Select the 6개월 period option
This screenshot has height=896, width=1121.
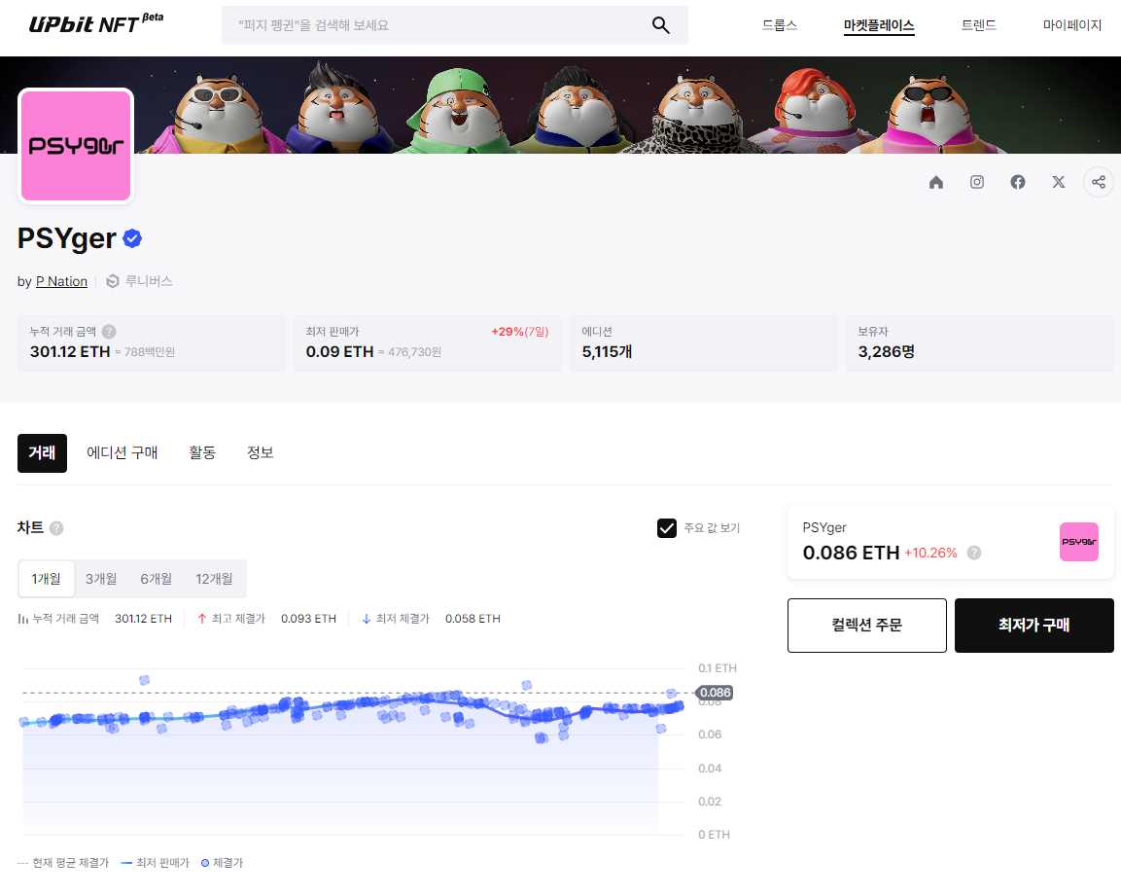click(156, 578)
